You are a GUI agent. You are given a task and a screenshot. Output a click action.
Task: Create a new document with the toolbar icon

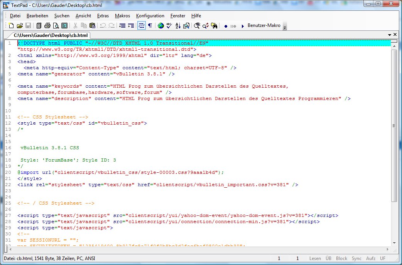(x=11, y=25)
